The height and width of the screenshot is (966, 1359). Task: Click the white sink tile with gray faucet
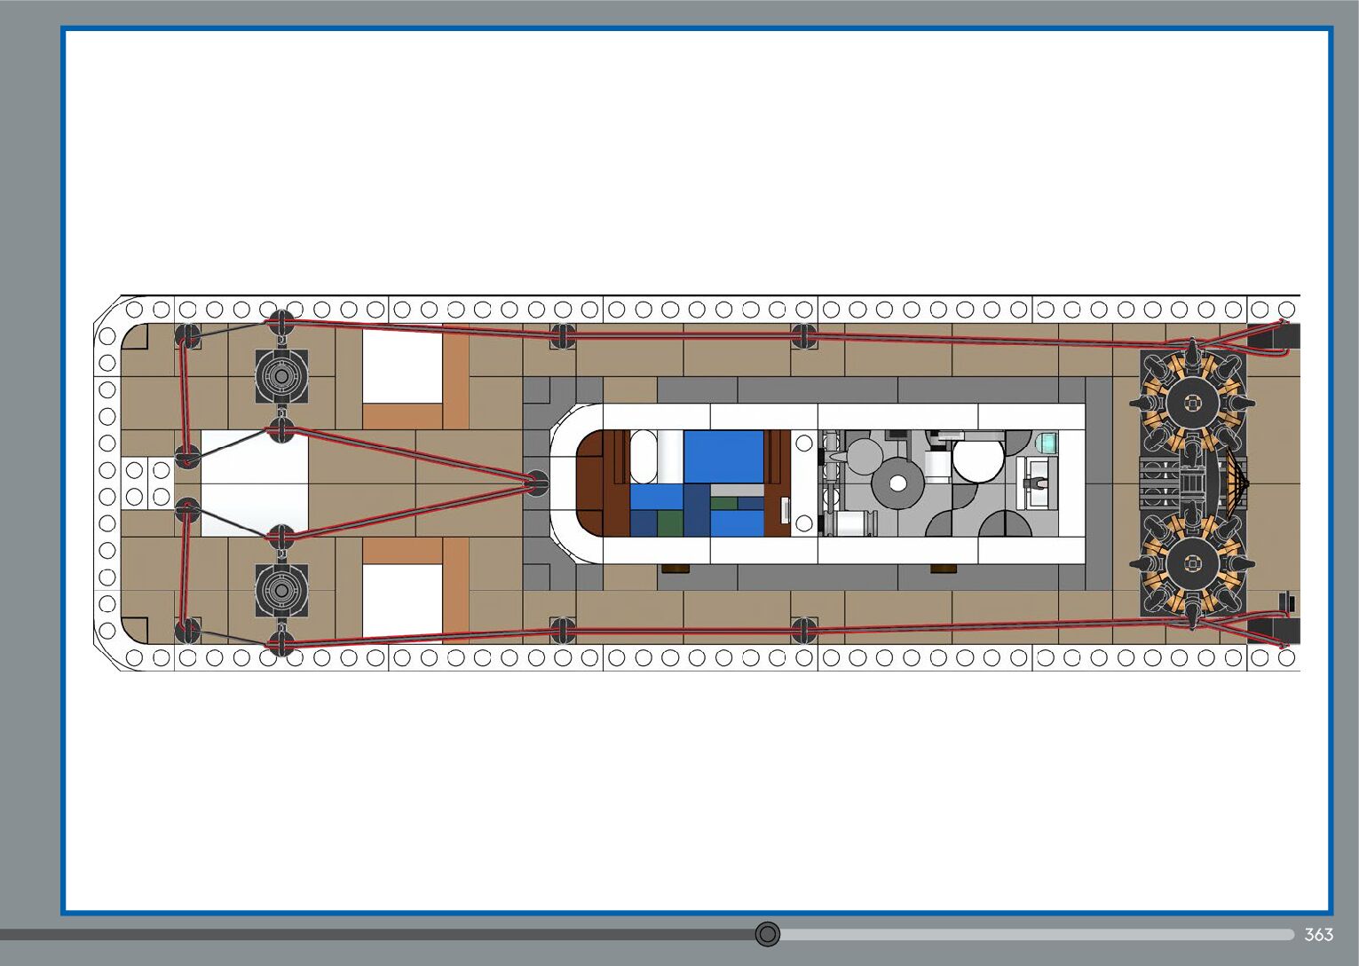pyautogui.click(x=1035, y=483)
